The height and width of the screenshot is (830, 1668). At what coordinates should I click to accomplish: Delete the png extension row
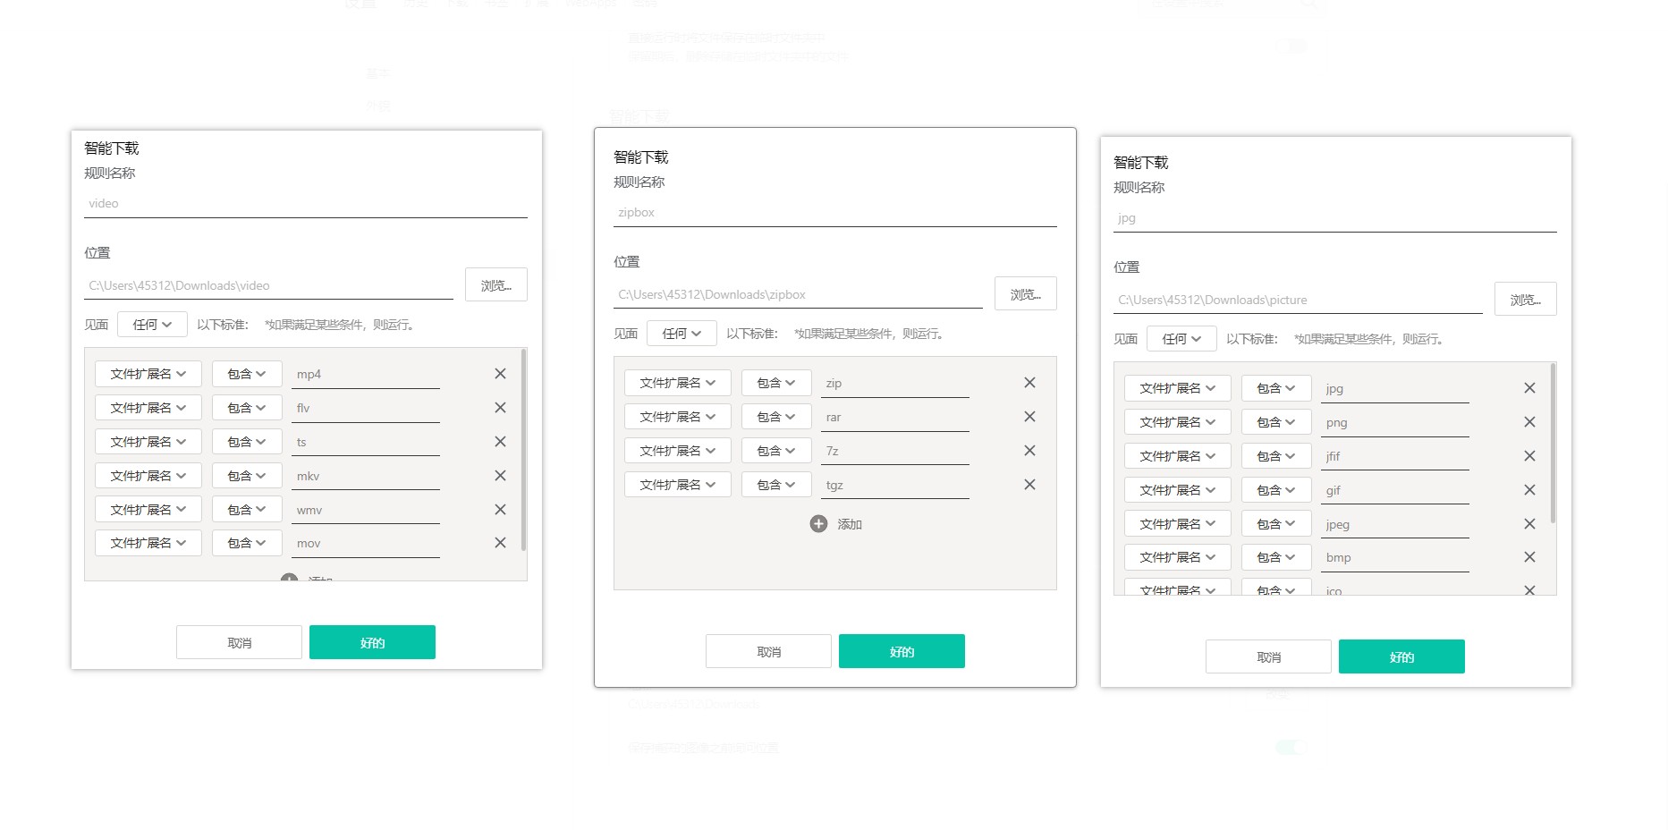pyautogui.click(x=1529, y=422)
